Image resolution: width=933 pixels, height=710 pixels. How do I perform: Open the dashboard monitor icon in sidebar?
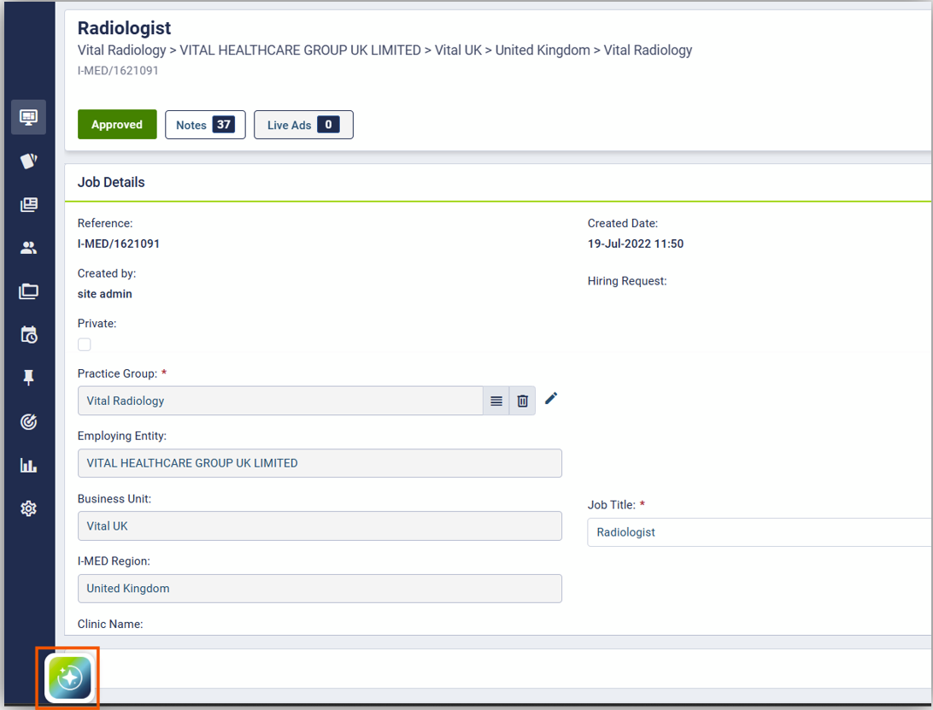(x=28, y=117)
